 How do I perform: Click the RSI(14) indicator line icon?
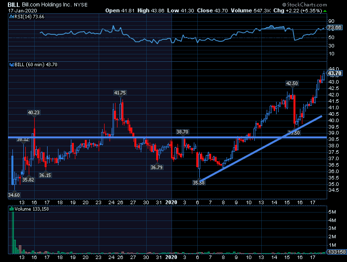click(x=11, y=17)
